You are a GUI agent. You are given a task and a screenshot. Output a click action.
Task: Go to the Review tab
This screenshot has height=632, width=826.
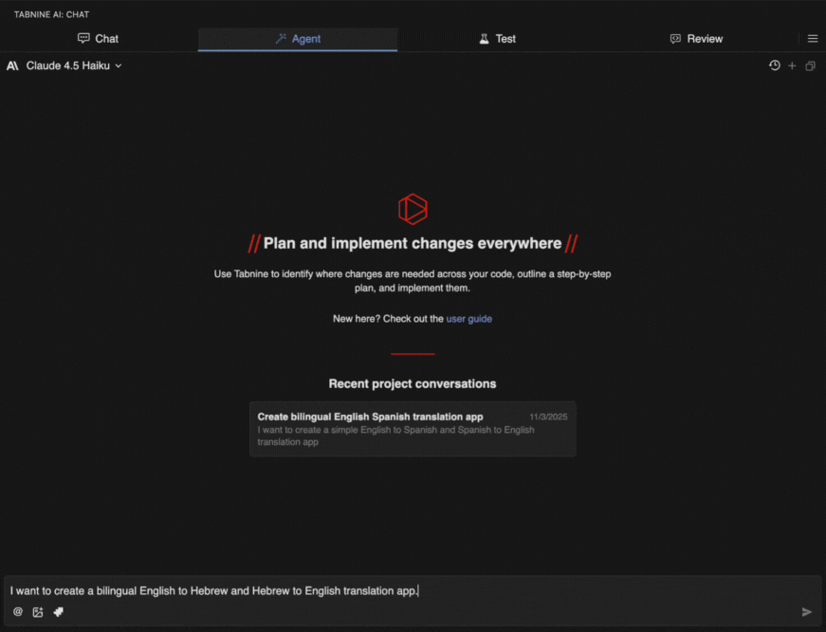point(696,39)
